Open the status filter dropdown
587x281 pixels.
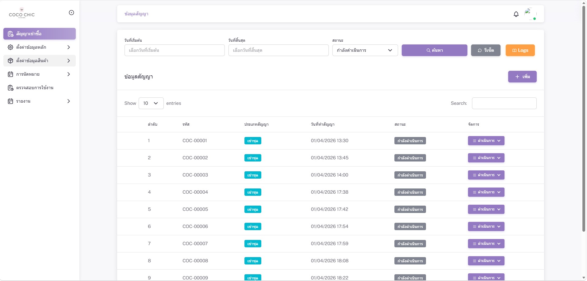365,50
